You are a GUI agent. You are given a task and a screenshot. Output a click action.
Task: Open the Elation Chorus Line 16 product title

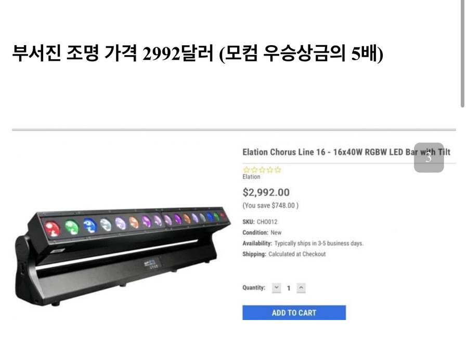[346, 152]
